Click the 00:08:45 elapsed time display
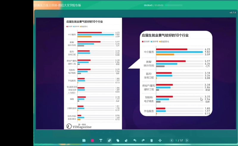The width and height of the screenshot is (238, 146). pyautogui.click(x=148, y=5)
